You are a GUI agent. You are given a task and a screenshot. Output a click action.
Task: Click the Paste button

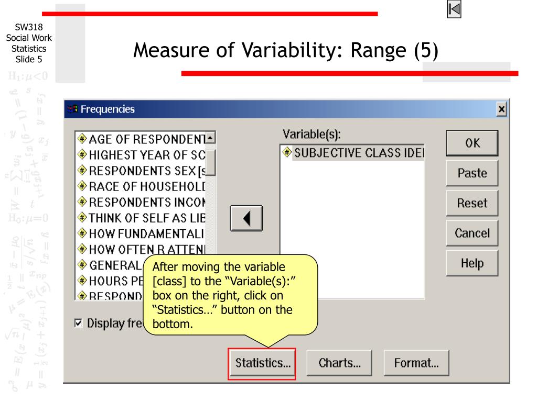tap(472, 173)
